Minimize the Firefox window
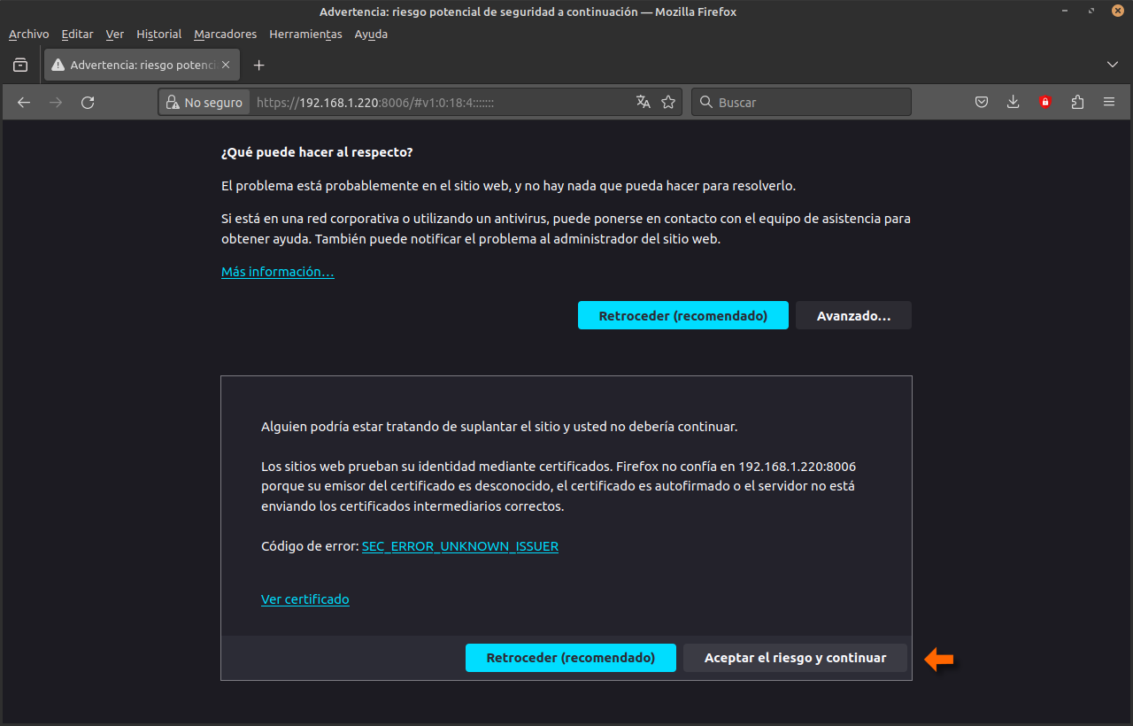 click(x=1065, y=11)
